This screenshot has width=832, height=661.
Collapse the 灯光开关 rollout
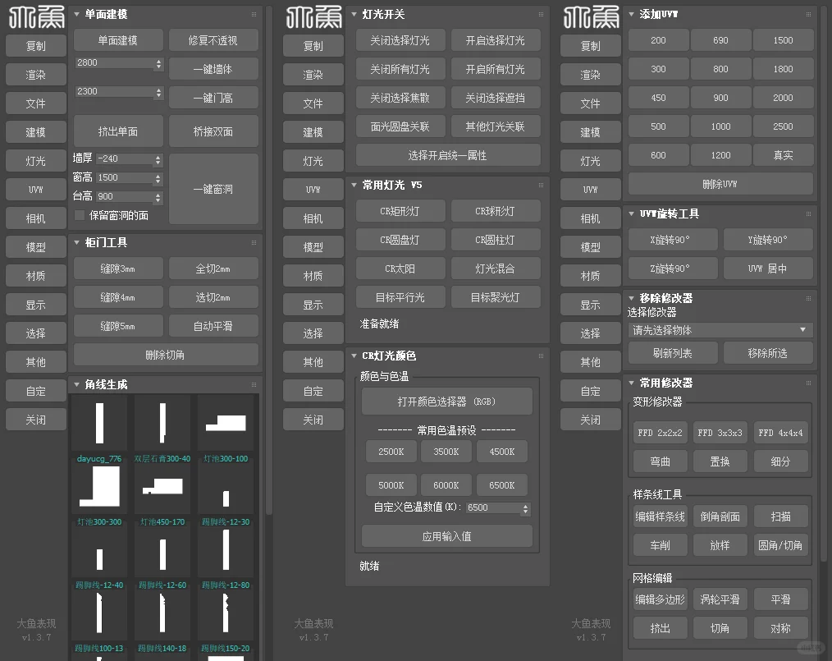(354, 14)
